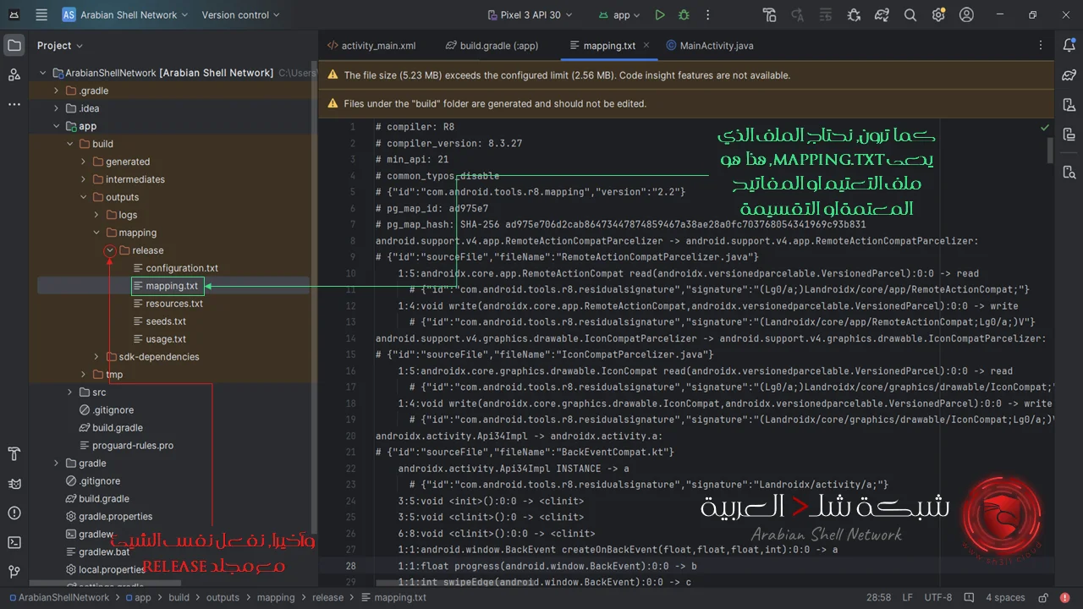Open editor tabs options menu

[1041, 46]
